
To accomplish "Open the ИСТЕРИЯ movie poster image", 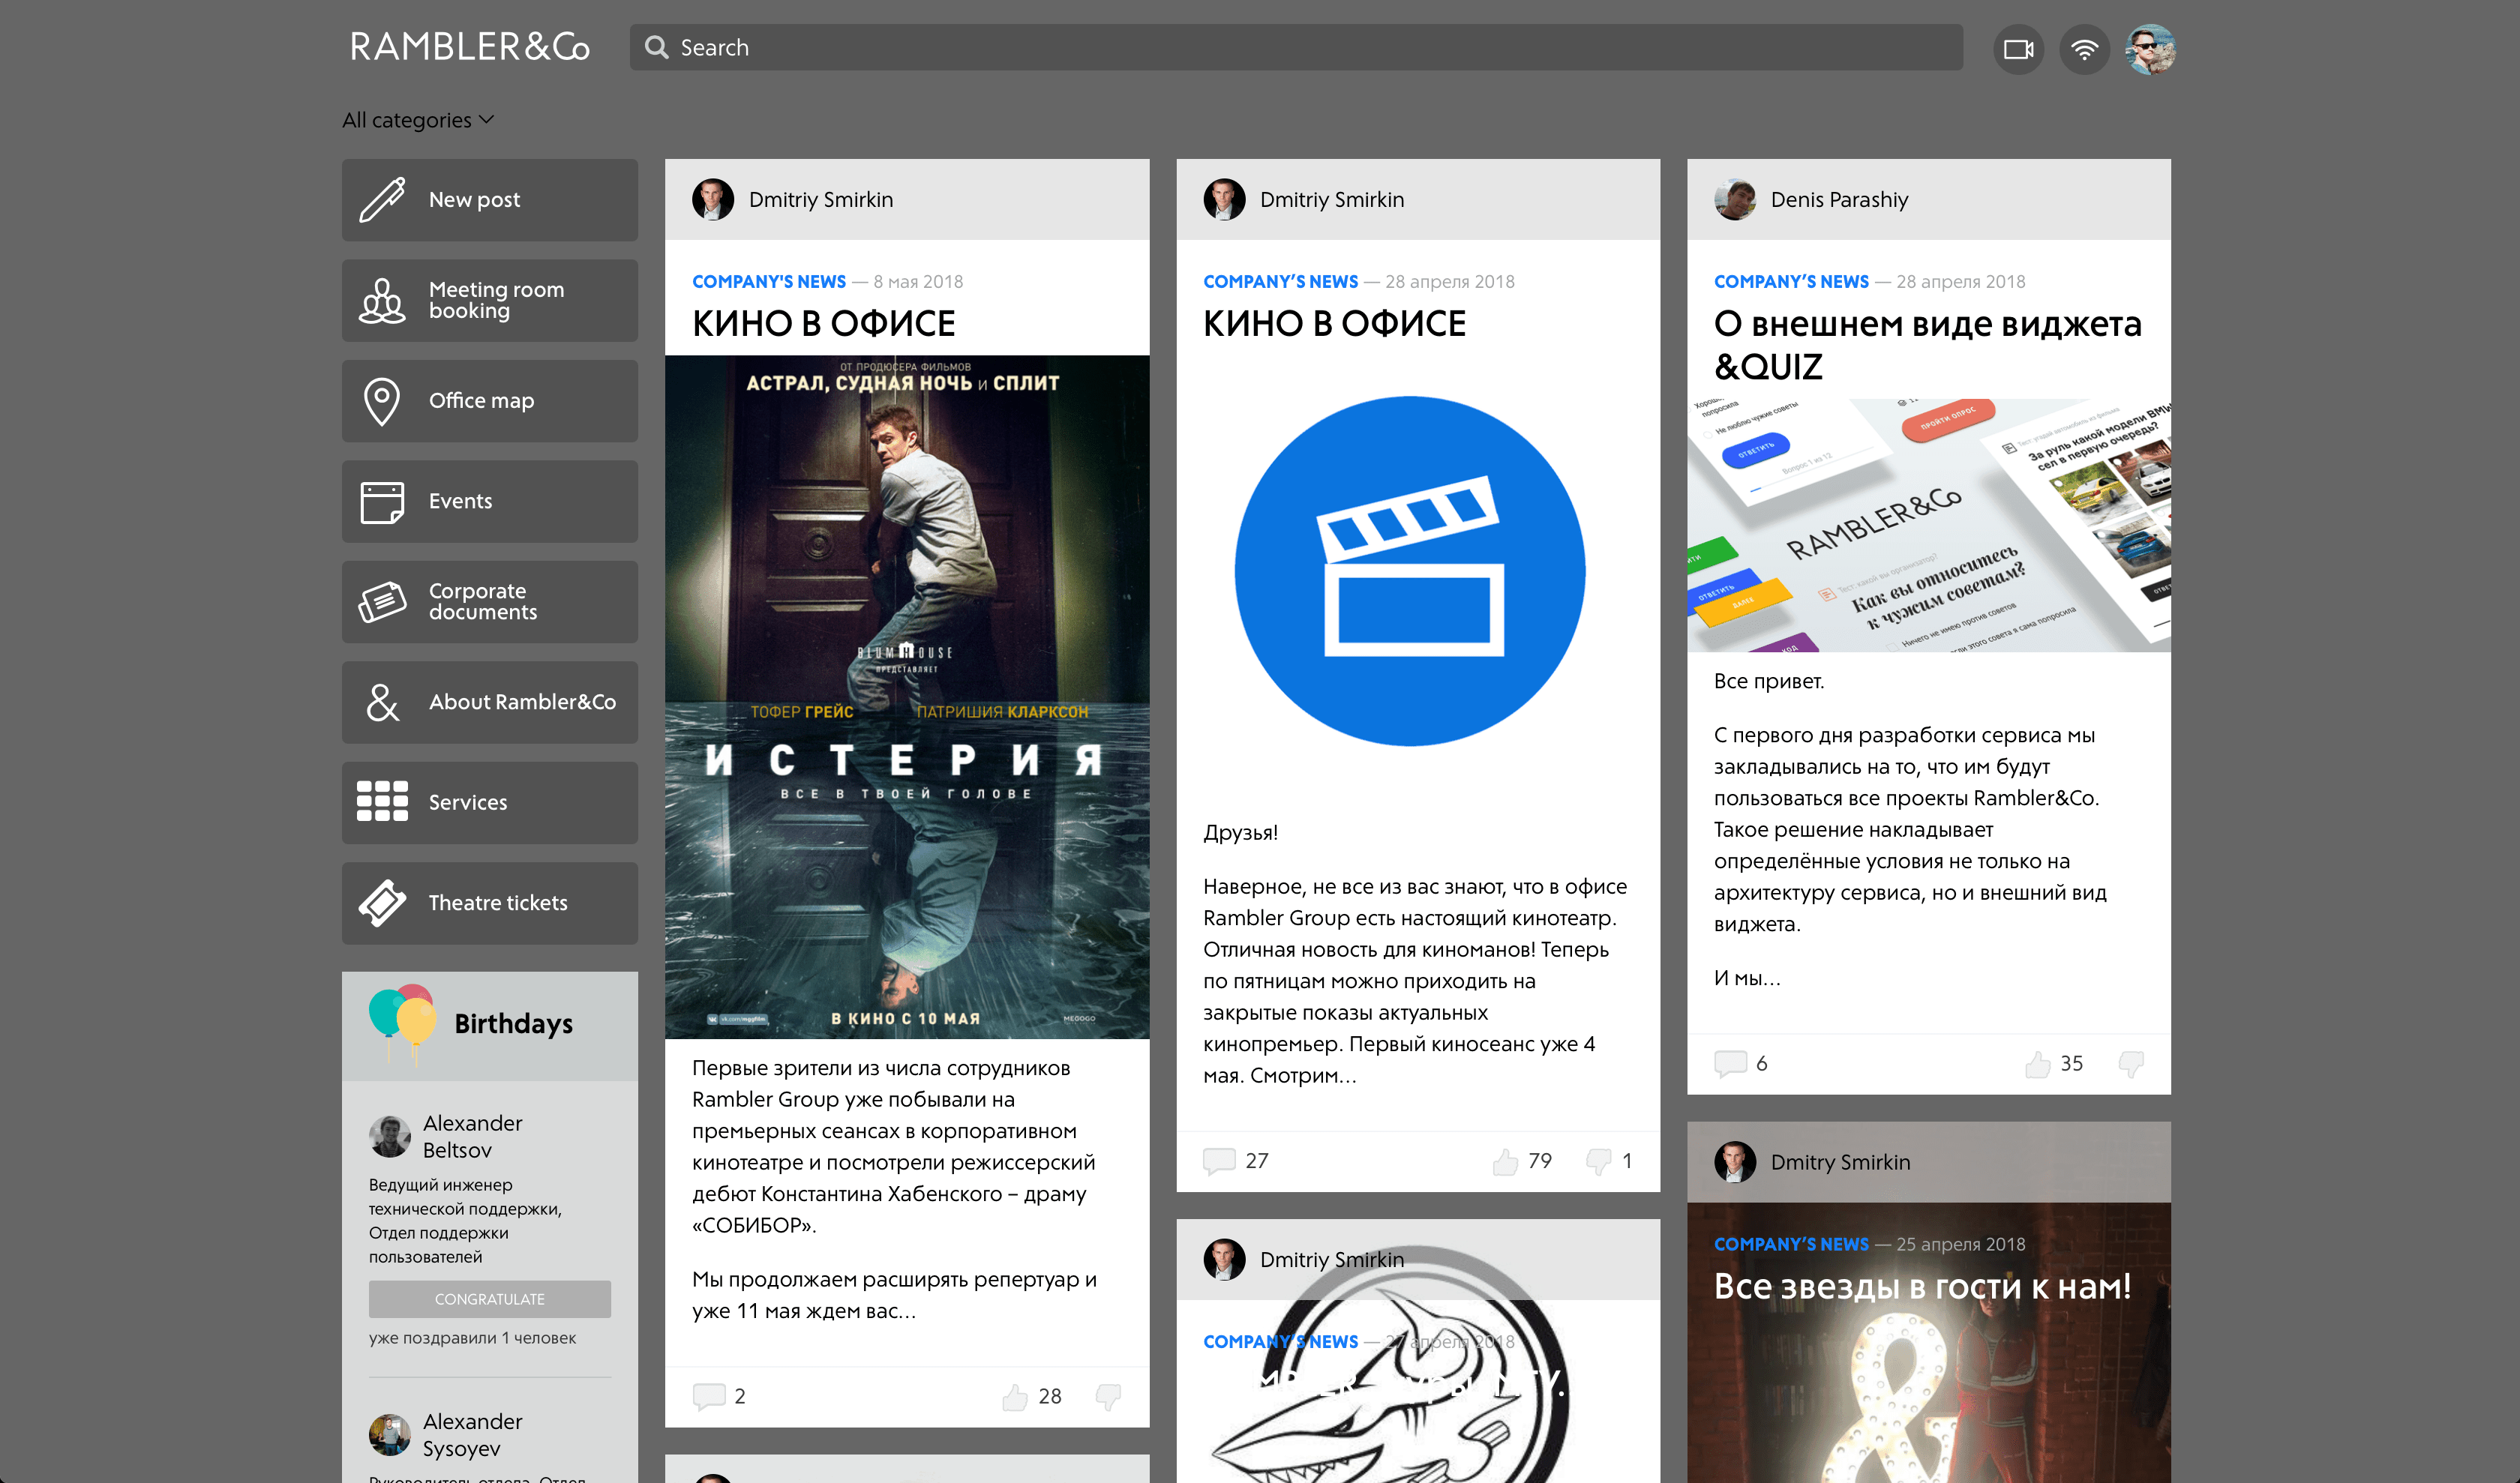I will (907, 697).
